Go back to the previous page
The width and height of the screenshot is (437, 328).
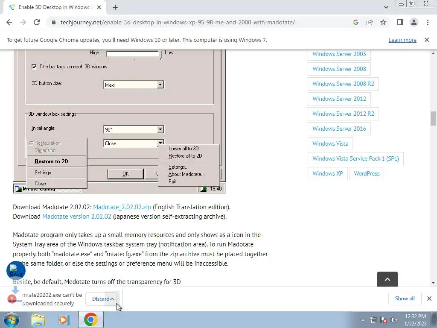pyautogui.click(x=9, y=22)
